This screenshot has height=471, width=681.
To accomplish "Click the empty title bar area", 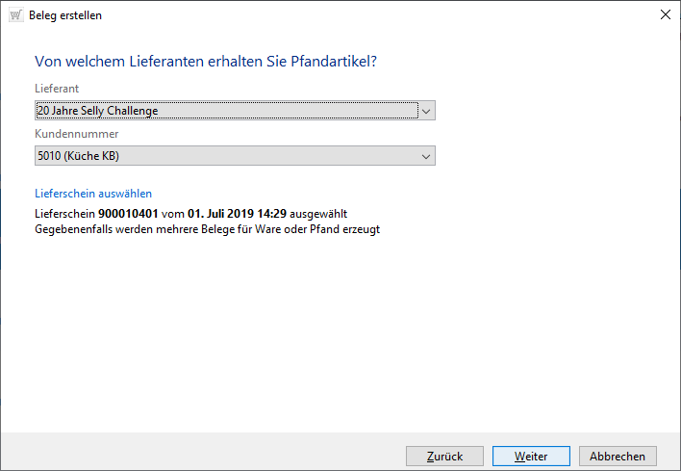I will (385, 14).
